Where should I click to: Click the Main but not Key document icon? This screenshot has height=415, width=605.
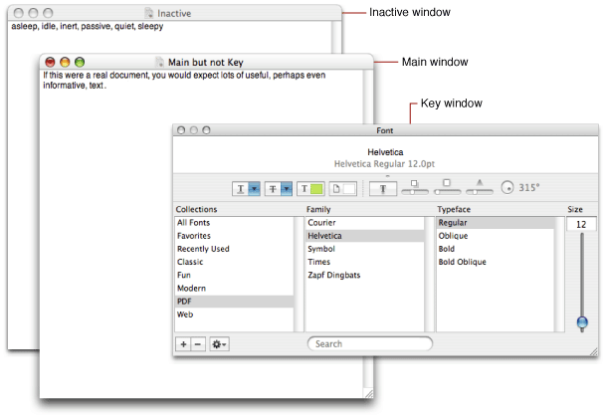160,62
